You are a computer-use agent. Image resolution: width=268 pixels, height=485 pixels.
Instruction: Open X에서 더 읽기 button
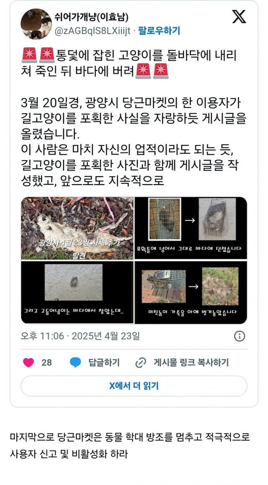tap(134, 386)
